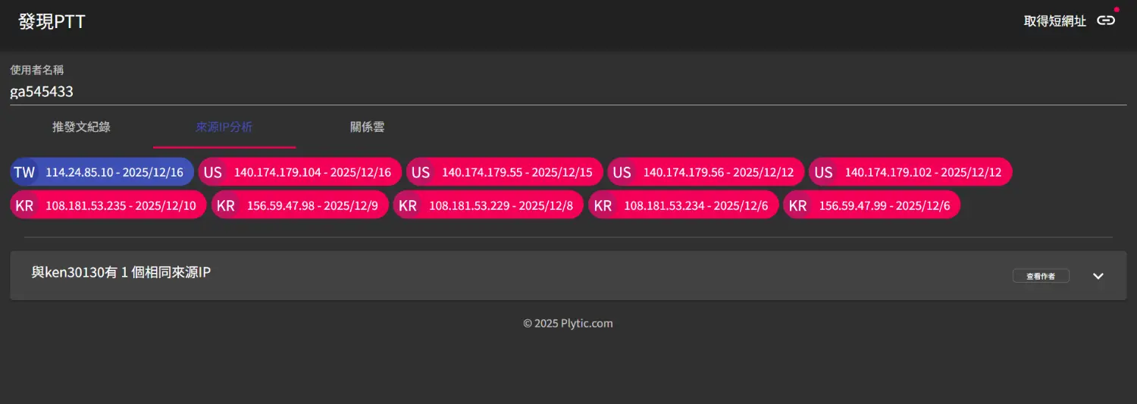This screenshot has height=404, width=1137.
Task: Click the KR badge on 156.59.47.99 chip
Action: coord(797,205)
